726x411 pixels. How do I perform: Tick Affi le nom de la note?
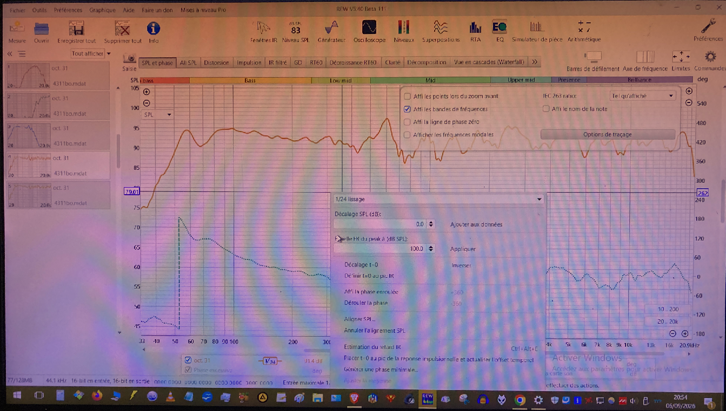tap(546, 109)
